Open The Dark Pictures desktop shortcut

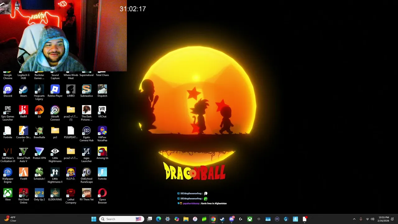coord(86,113)
